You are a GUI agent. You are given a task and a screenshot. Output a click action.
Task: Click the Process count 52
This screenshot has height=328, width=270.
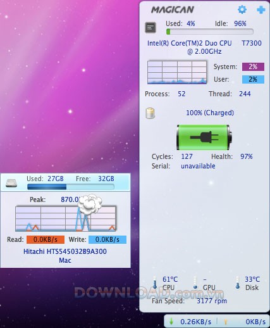(x=181, y=94)
